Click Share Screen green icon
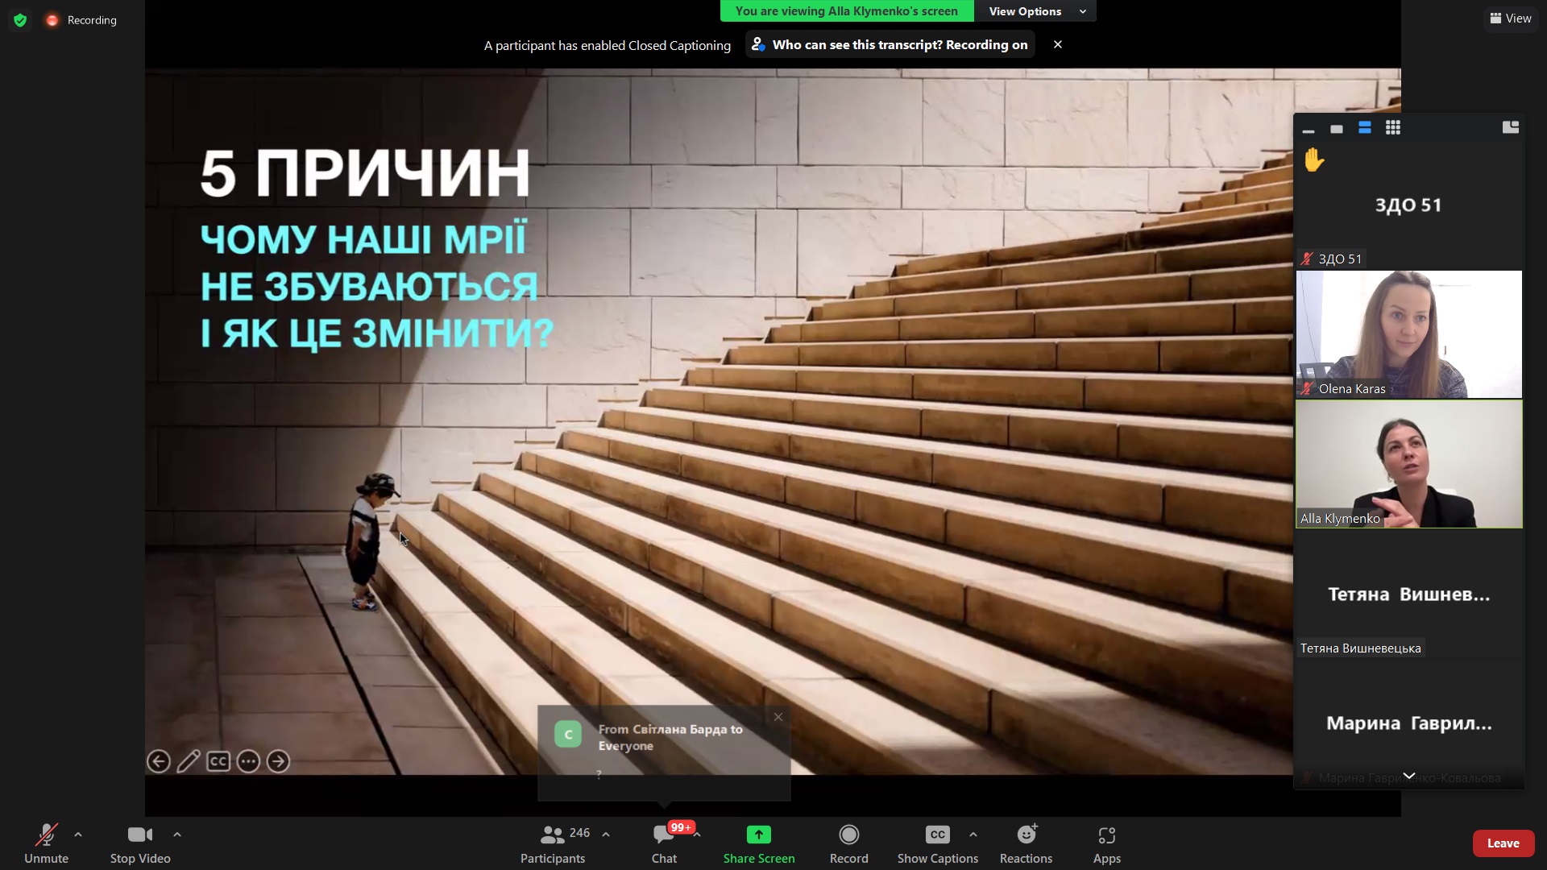This screenshot has height=870, width=1547. [758, 835]
